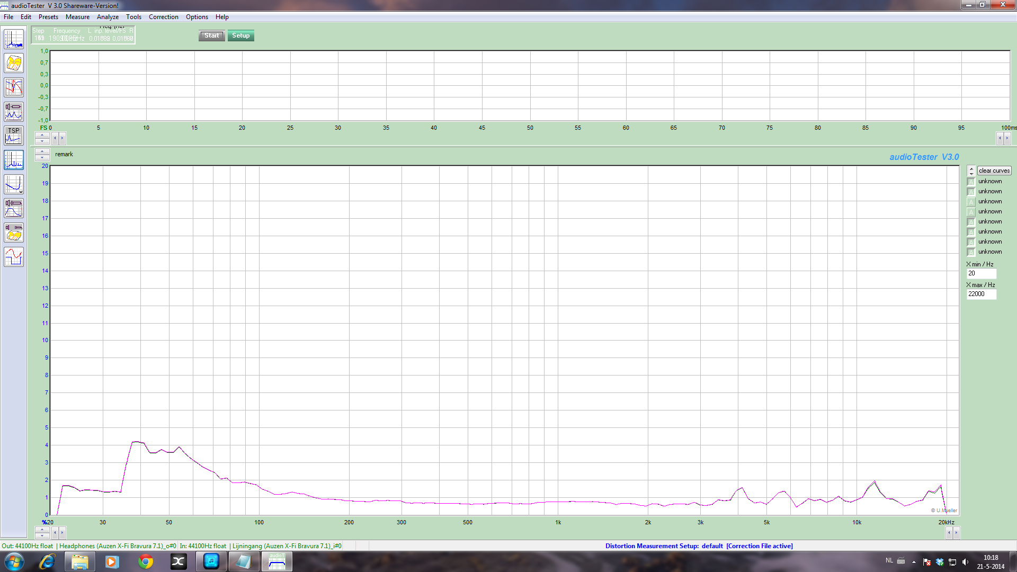Open the Edit menu
Image resolution: width=1017 pixels, height=572 pixels.
26,17
